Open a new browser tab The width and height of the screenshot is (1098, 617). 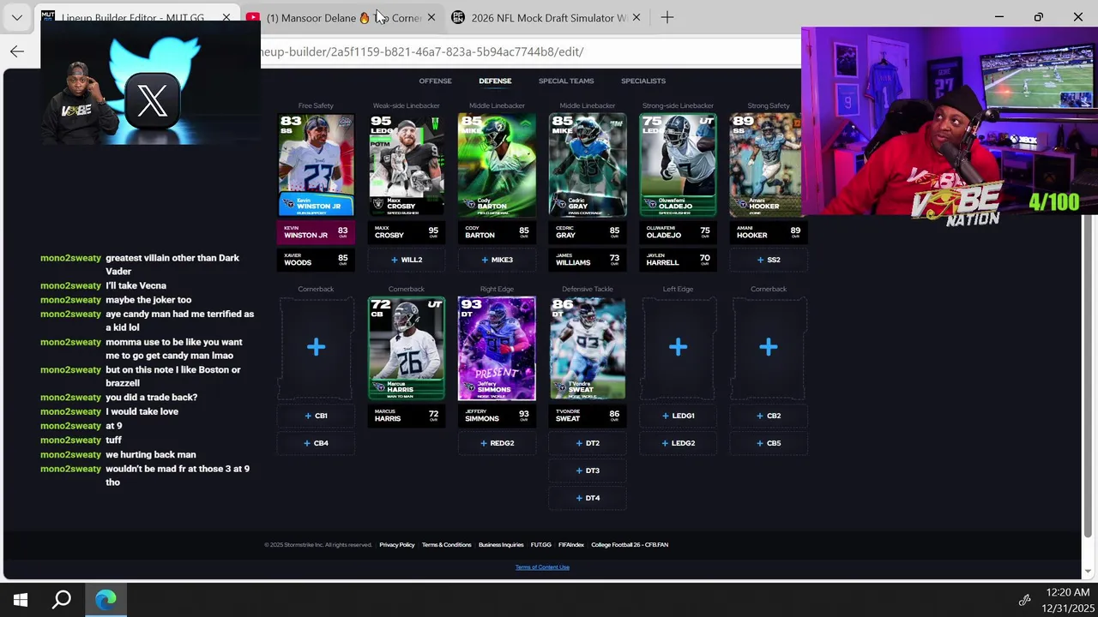[x=667, y=17]
